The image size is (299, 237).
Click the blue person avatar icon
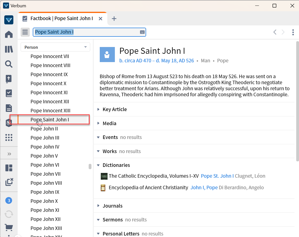tap(107, 55)
